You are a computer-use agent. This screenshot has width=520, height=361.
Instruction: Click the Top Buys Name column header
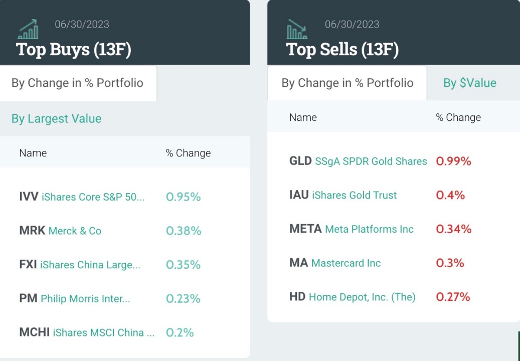tap(33, 153)
